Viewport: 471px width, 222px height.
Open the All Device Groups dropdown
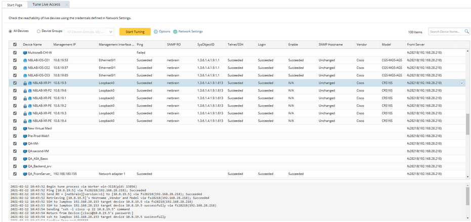click(x=89, y=31)
